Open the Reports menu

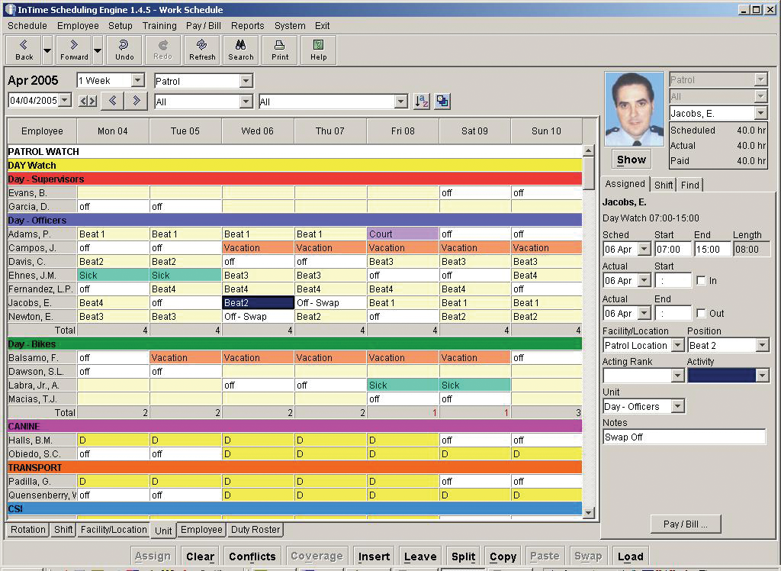point(247,25)
